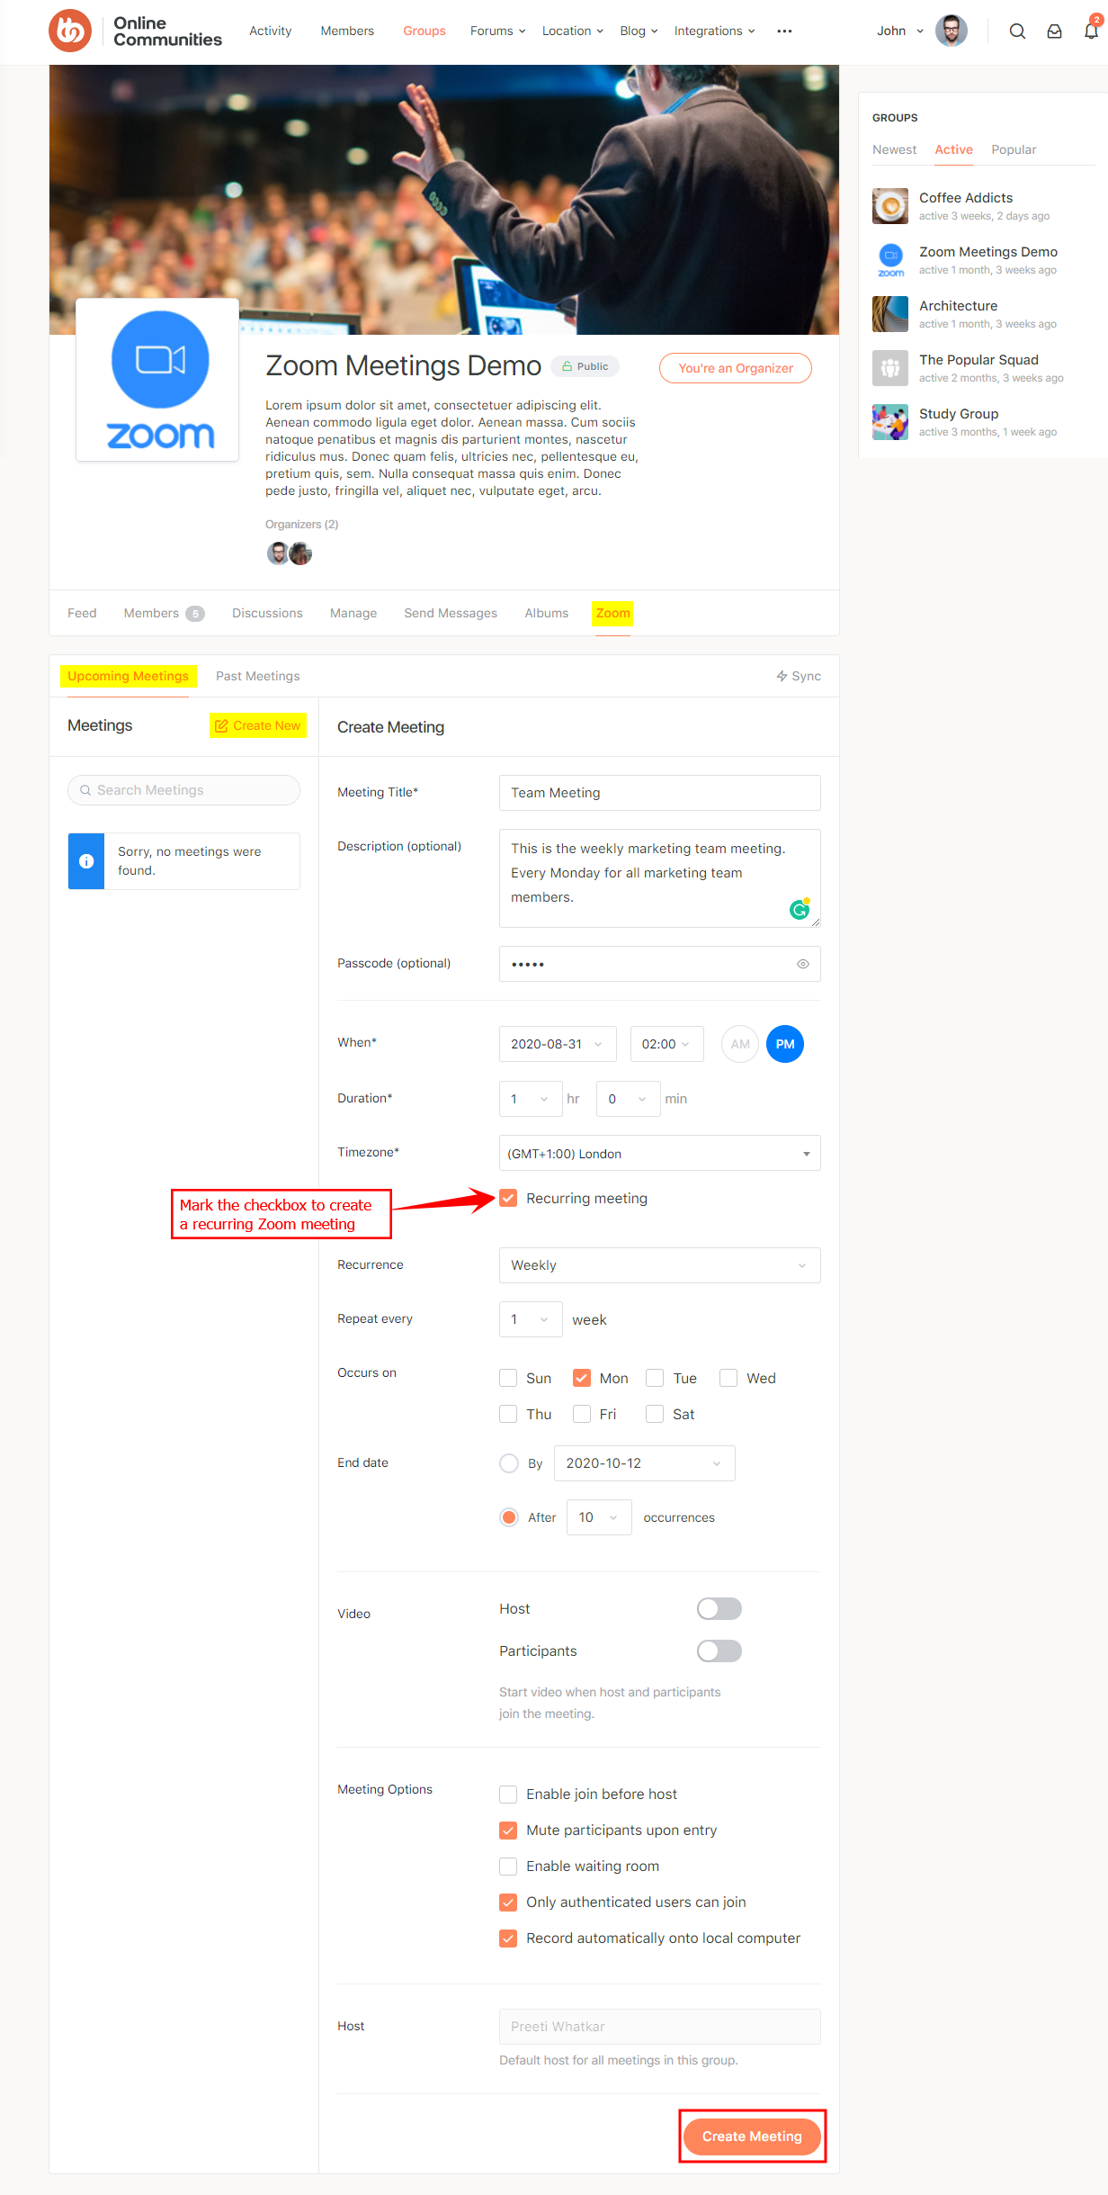Uncheck the Recurring meeting checkbox

(508, 1198)
